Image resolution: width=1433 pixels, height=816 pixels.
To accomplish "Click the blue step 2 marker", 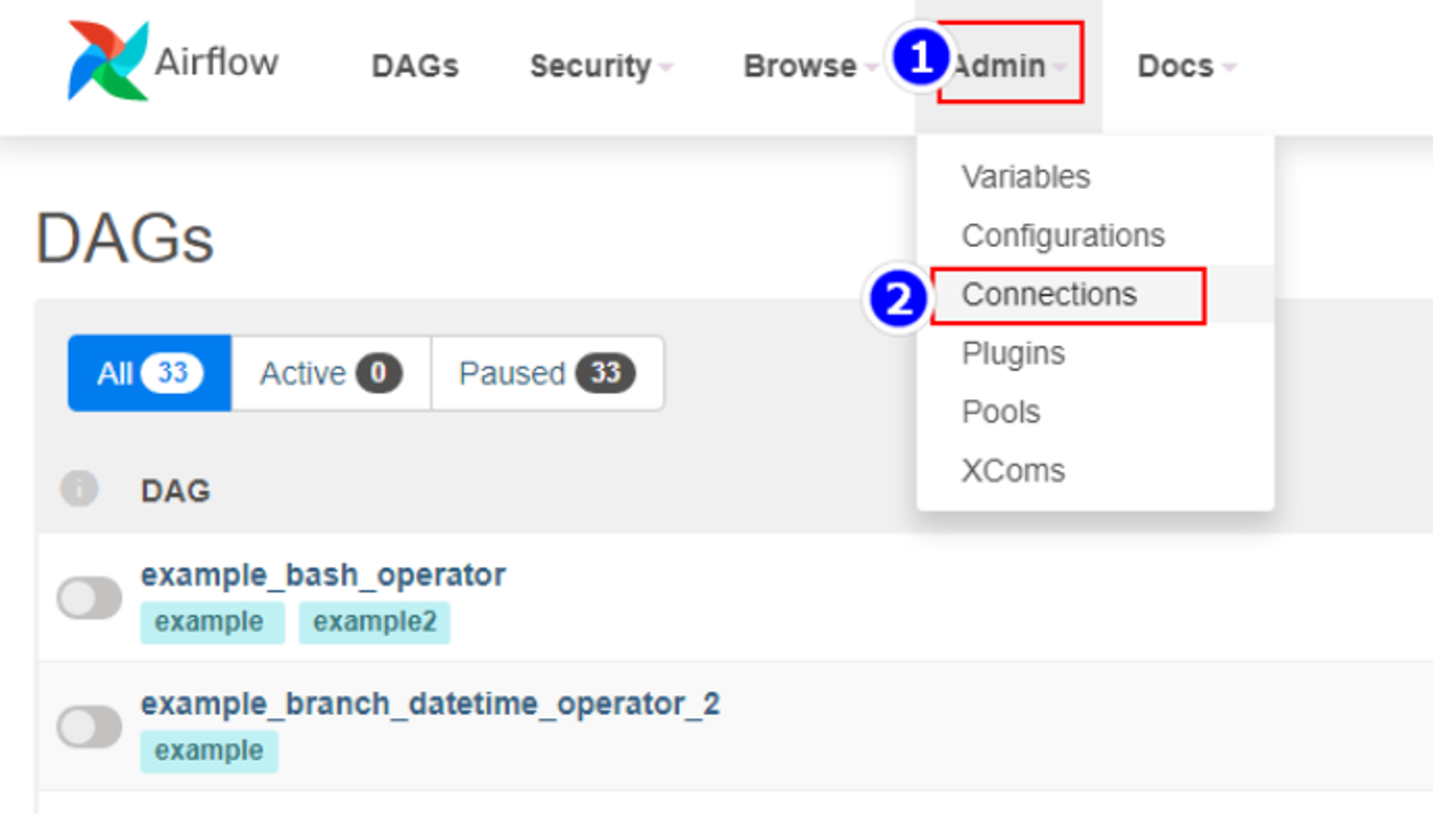I will 898,299.
